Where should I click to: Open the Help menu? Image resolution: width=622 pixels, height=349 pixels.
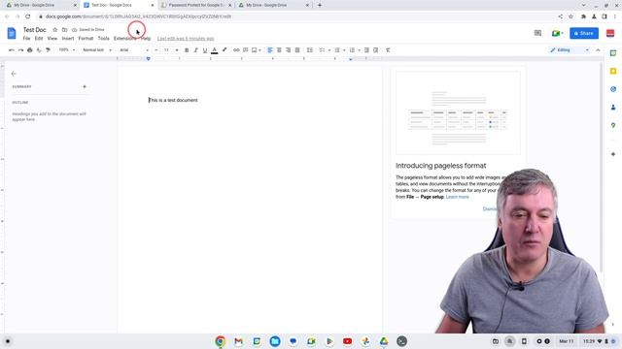(146, 39)
